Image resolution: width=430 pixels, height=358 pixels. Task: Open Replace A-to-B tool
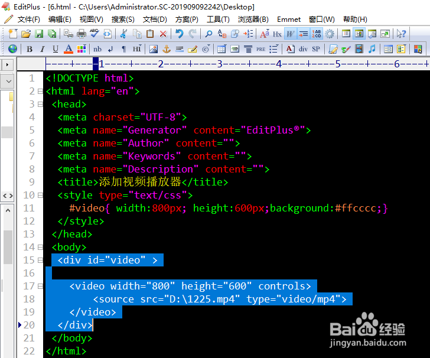click(x=222, y=34)
